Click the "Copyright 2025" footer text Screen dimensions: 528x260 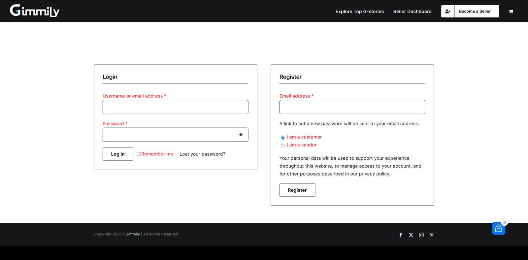point(108,234)
